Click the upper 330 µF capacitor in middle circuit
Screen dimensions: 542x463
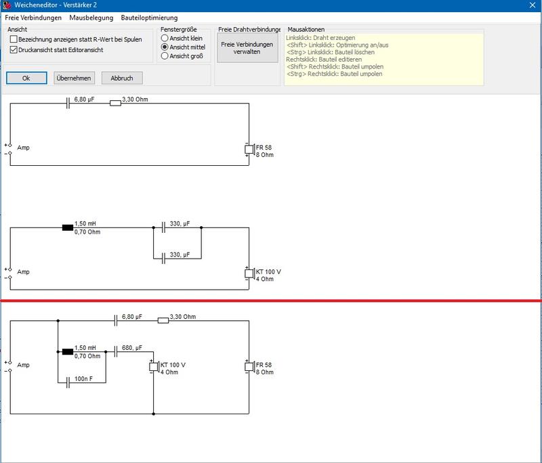pos(163,227)
